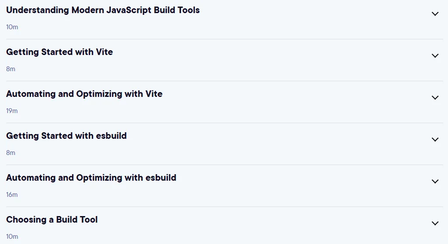Open the Understanding Modern JavaScript Build Tools title
The width and height of the screenshot is (448, 244).
tap(103, 10)
